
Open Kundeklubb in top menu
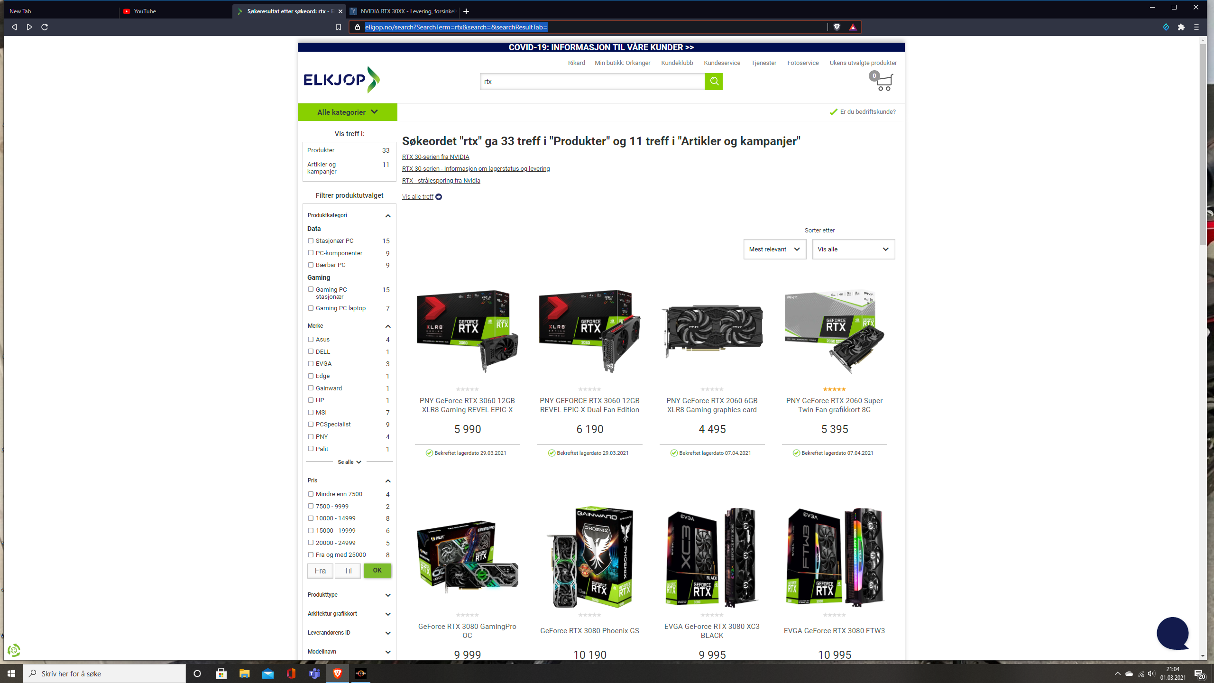(x=677, y=63)
